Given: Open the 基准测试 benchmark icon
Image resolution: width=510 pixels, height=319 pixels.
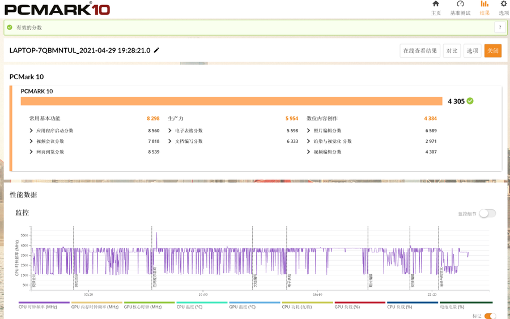Looking at the screenshot, I should point(460,8).
